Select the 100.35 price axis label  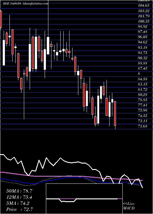143,21
